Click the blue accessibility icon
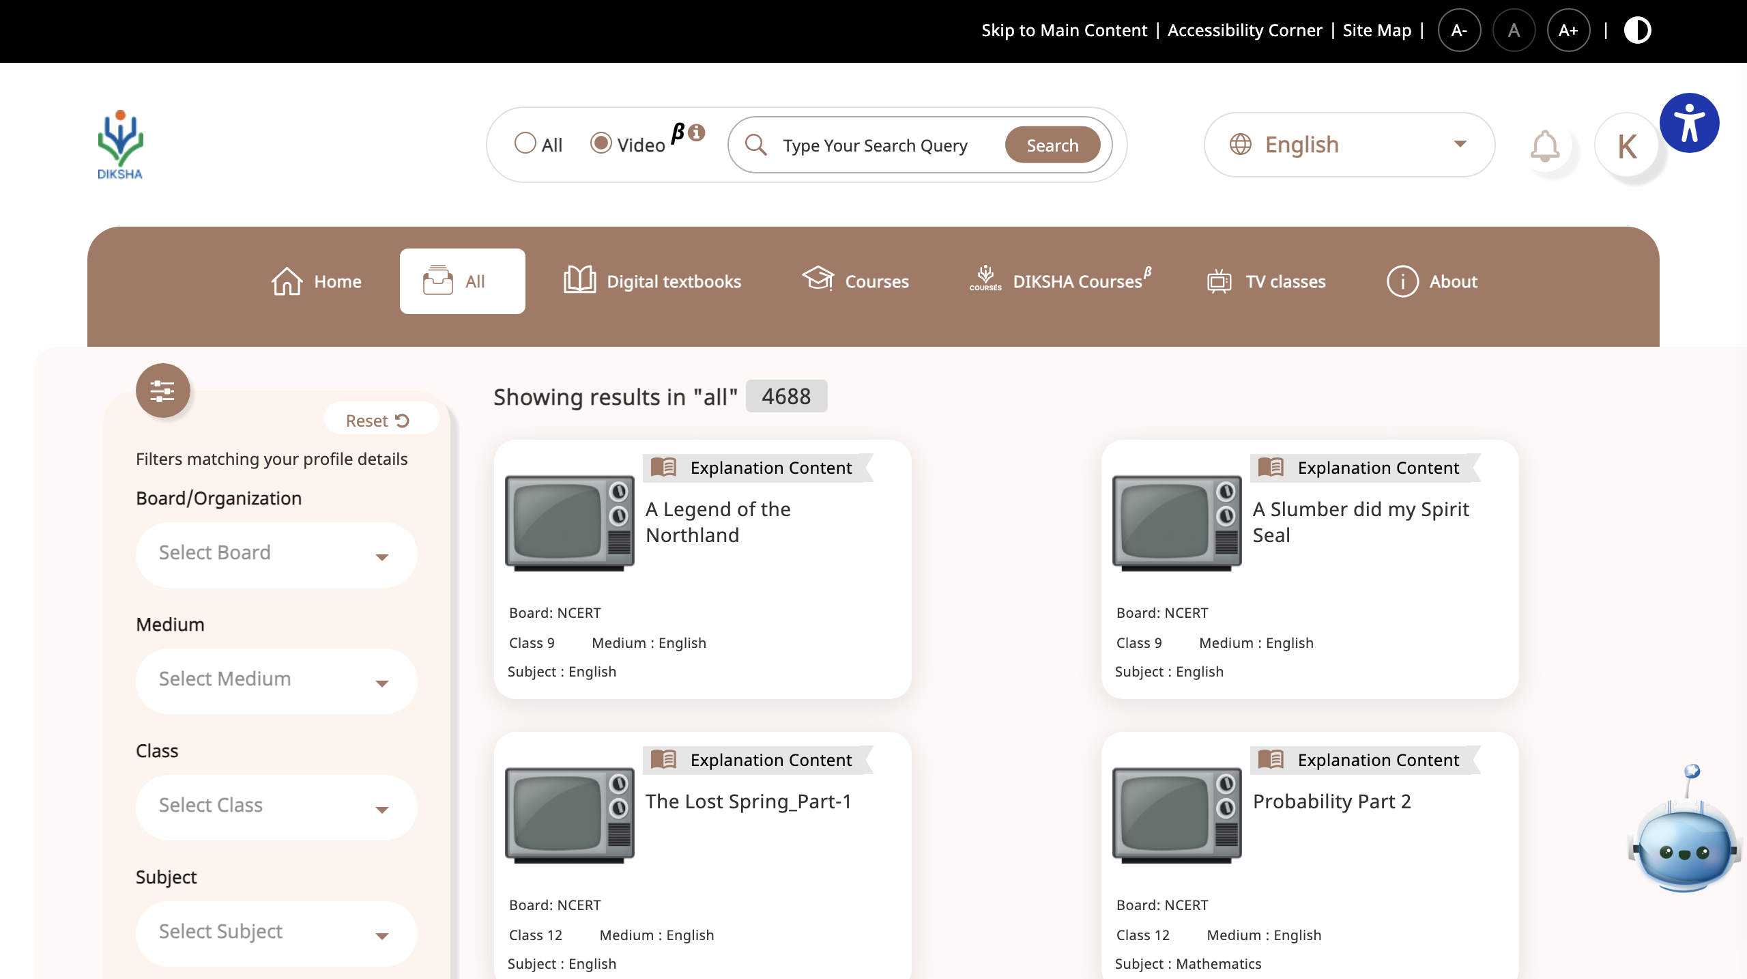This screenshot has height=979, width=1747. coord(1690,122)
